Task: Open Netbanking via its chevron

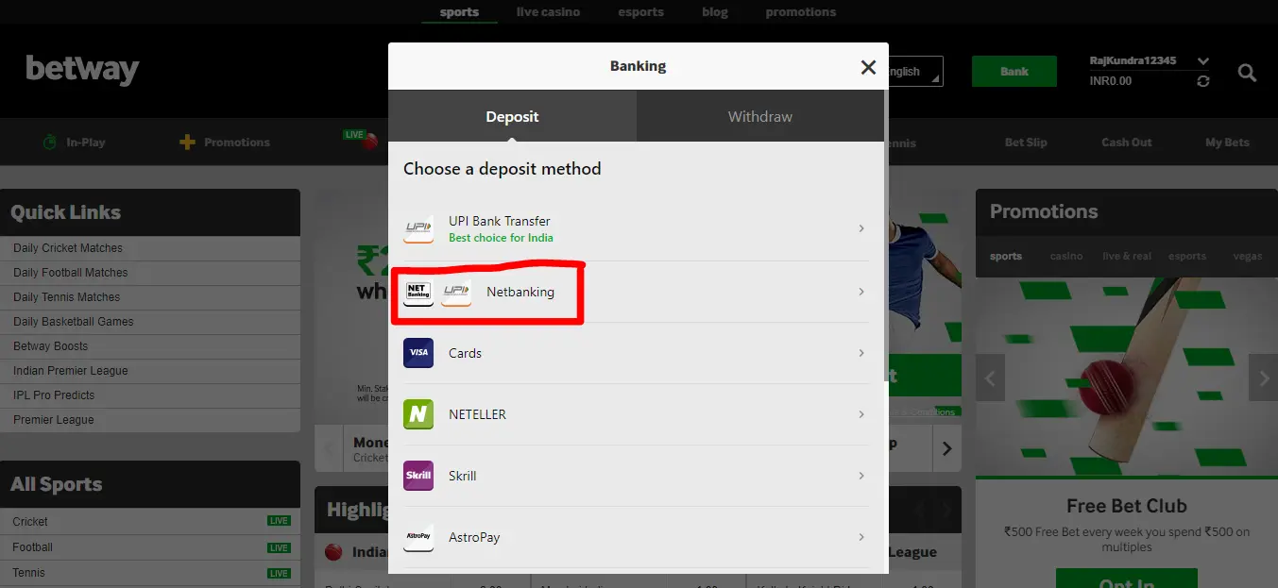Action: point(861,292)
